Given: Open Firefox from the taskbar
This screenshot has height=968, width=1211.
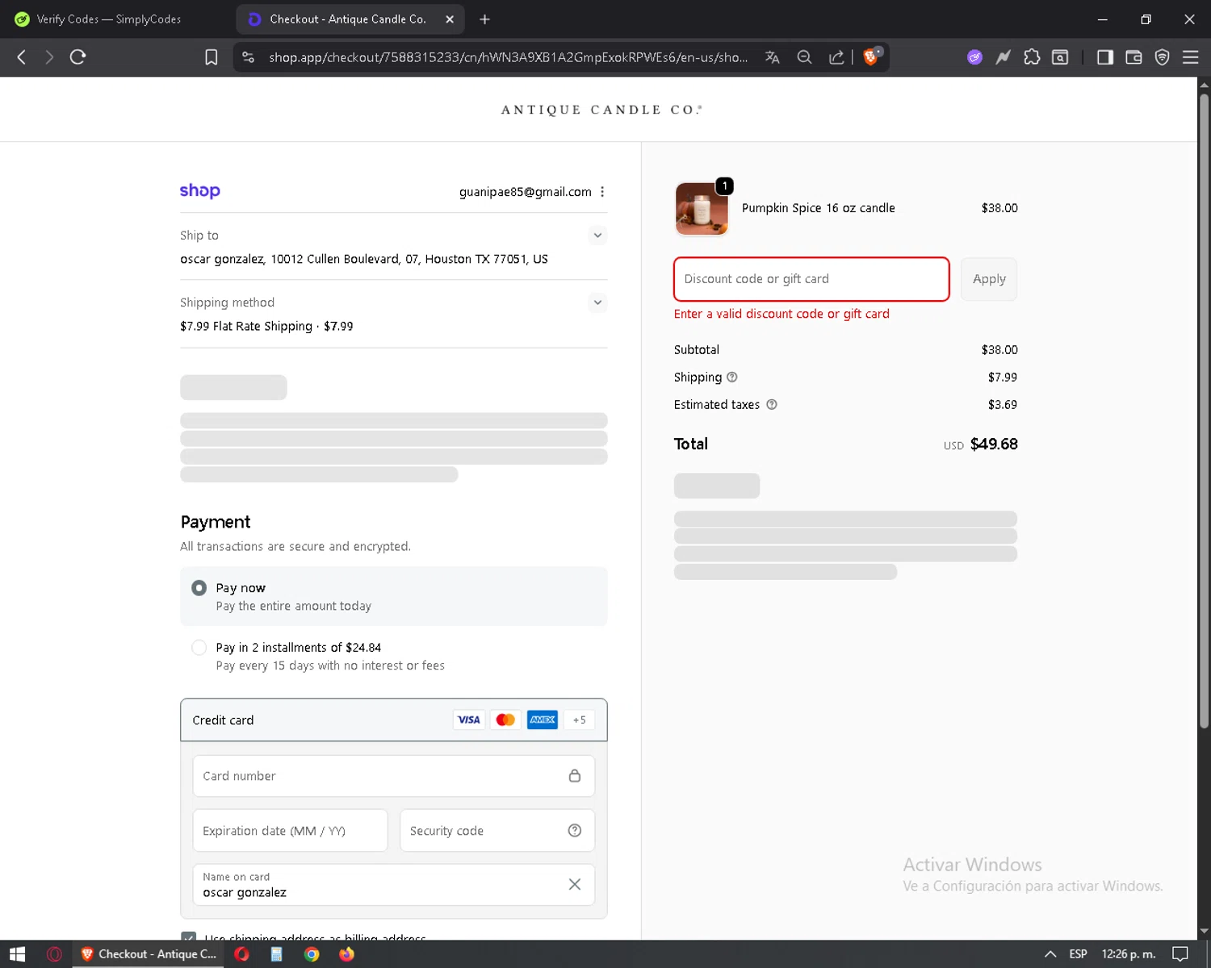Looking at the screenshot, I should point(346,954).
